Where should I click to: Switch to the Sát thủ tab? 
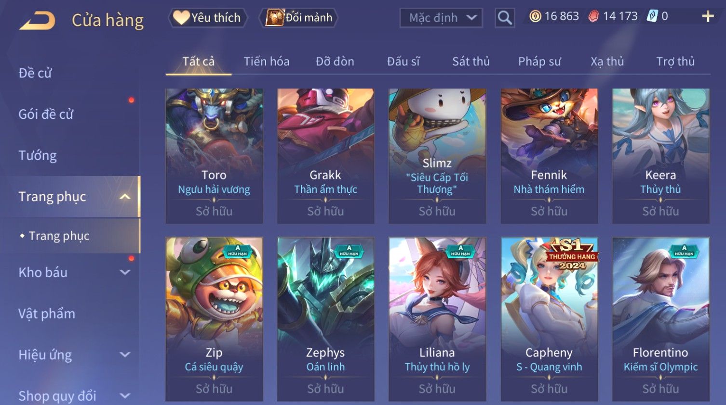(471, 62)
